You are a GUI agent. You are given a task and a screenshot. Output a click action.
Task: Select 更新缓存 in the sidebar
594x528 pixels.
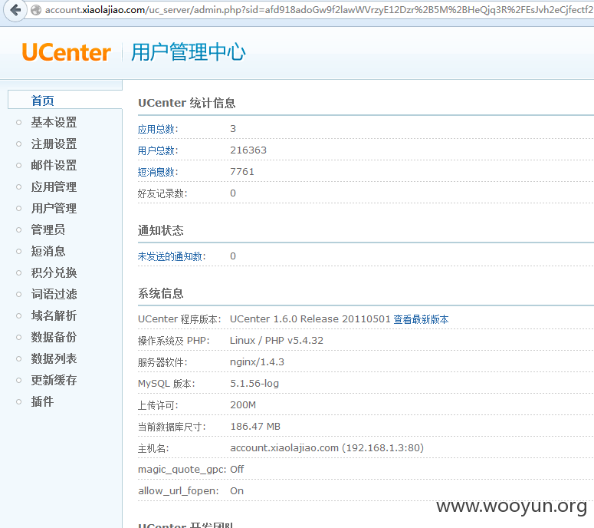tap(54, 380)
